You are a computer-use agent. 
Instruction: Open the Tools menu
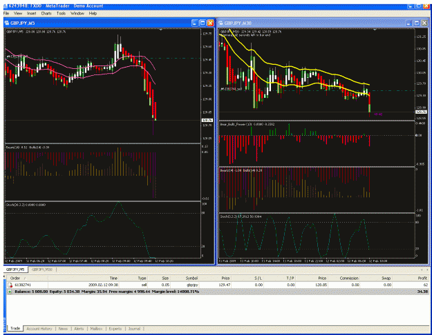click(61, 13)
